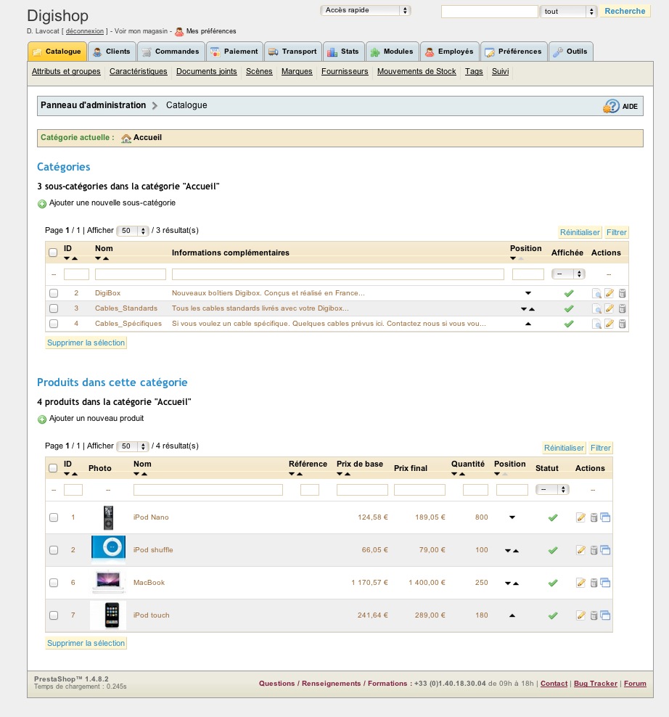Add a new sous-catégorie link
Viewport: 669px width, 717px height.
click(x=112, y=202)
